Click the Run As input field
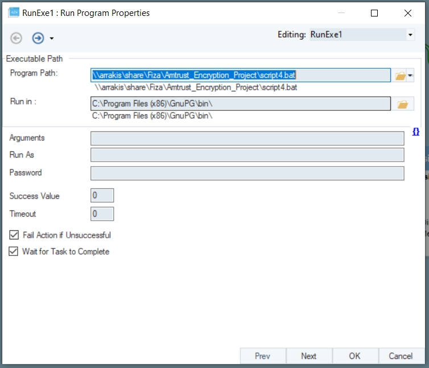The width and height of the screenshot is (429, 368). (x=247, y=155)
